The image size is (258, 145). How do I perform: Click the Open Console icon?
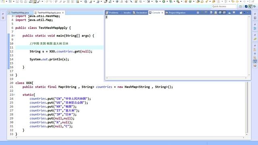point(241,12)
